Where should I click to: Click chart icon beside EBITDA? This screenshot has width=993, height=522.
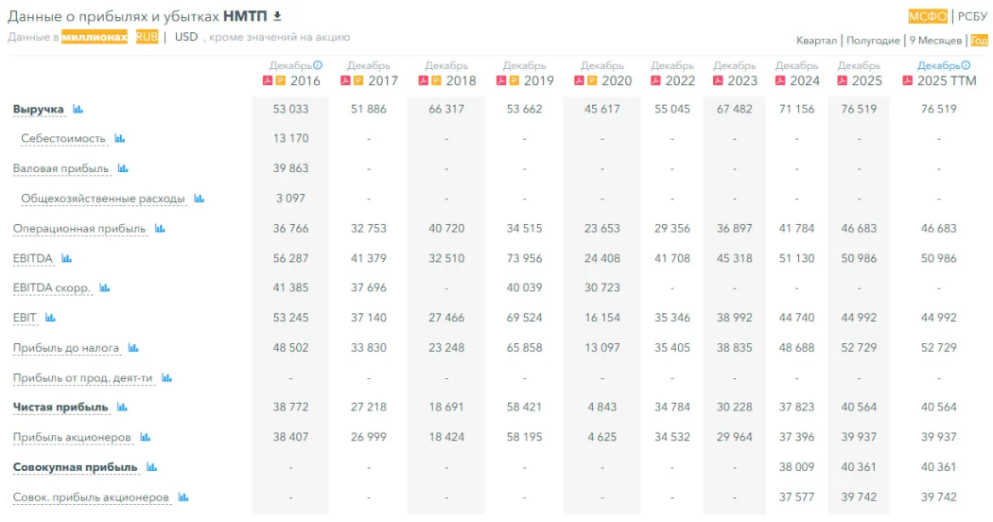(65, 258)
